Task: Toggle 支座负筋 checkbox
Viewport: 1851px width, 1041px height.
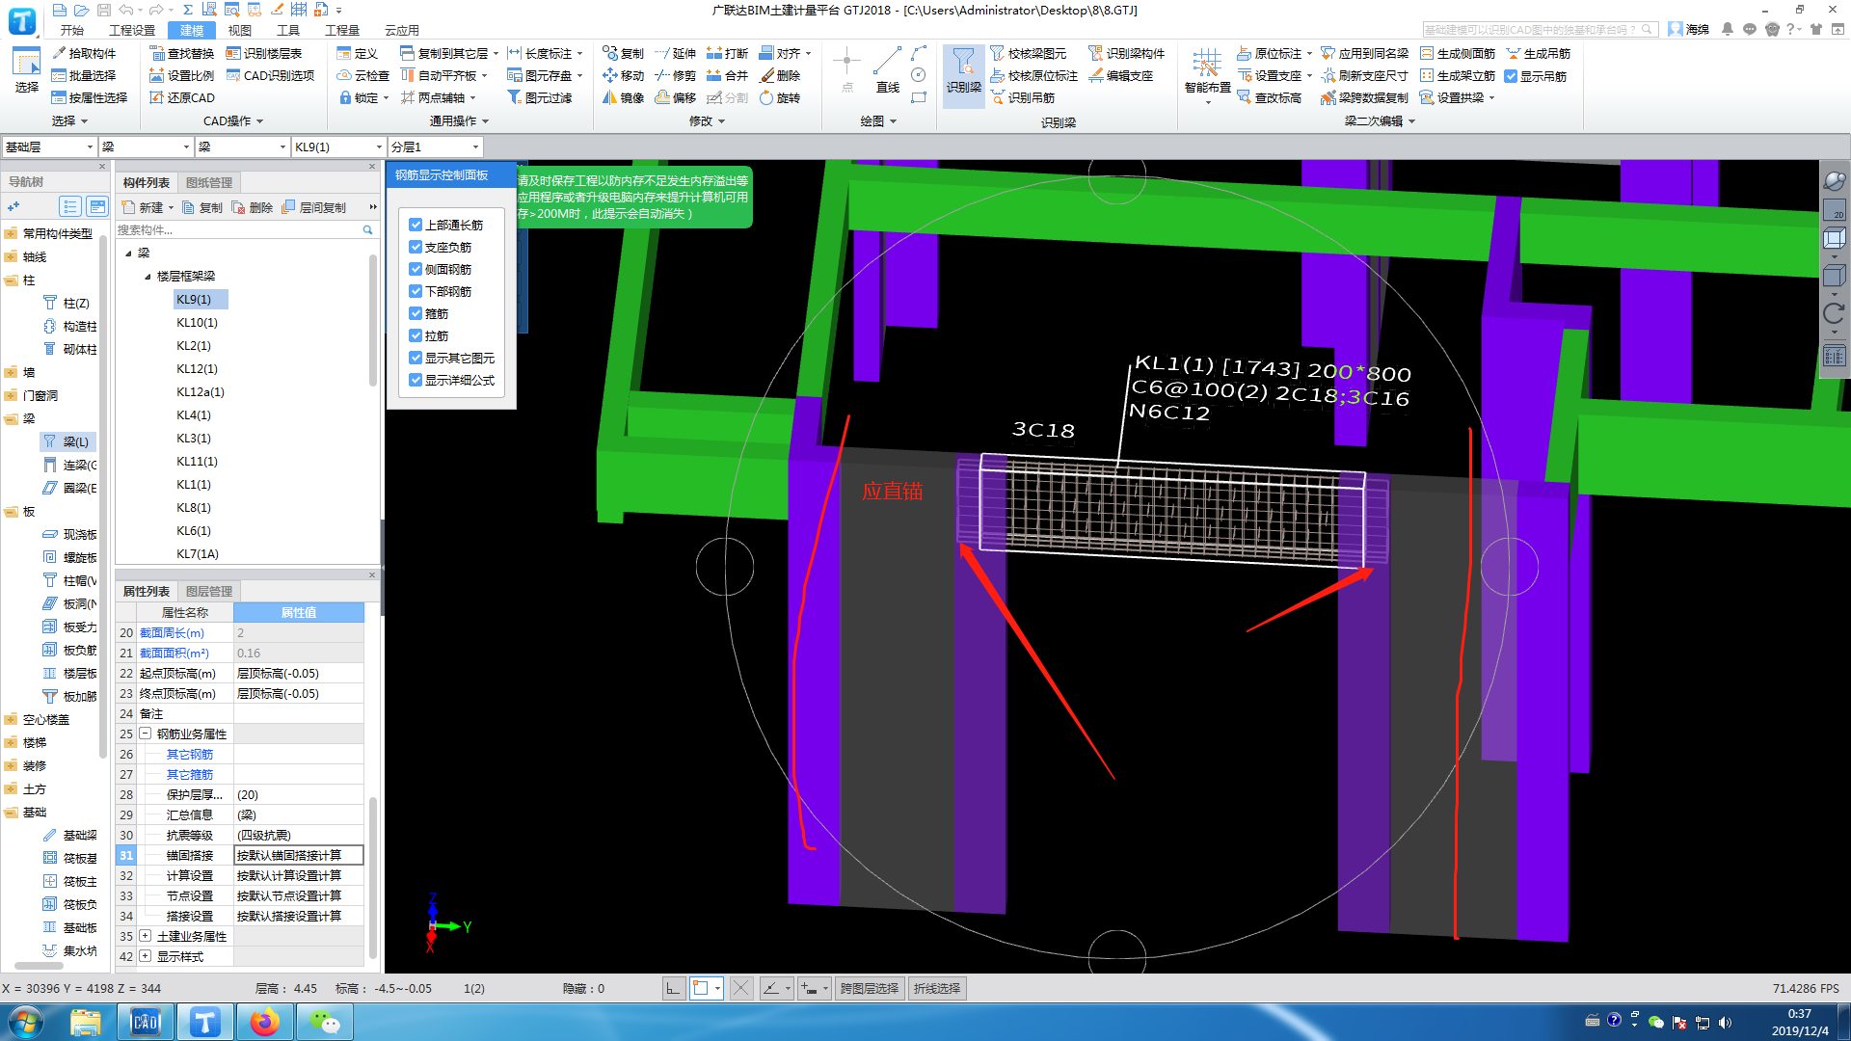Action: 416,247
